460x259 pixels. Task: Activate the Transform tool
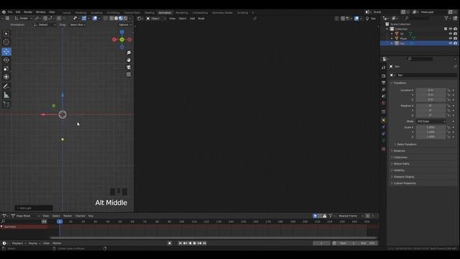[6, 77]
